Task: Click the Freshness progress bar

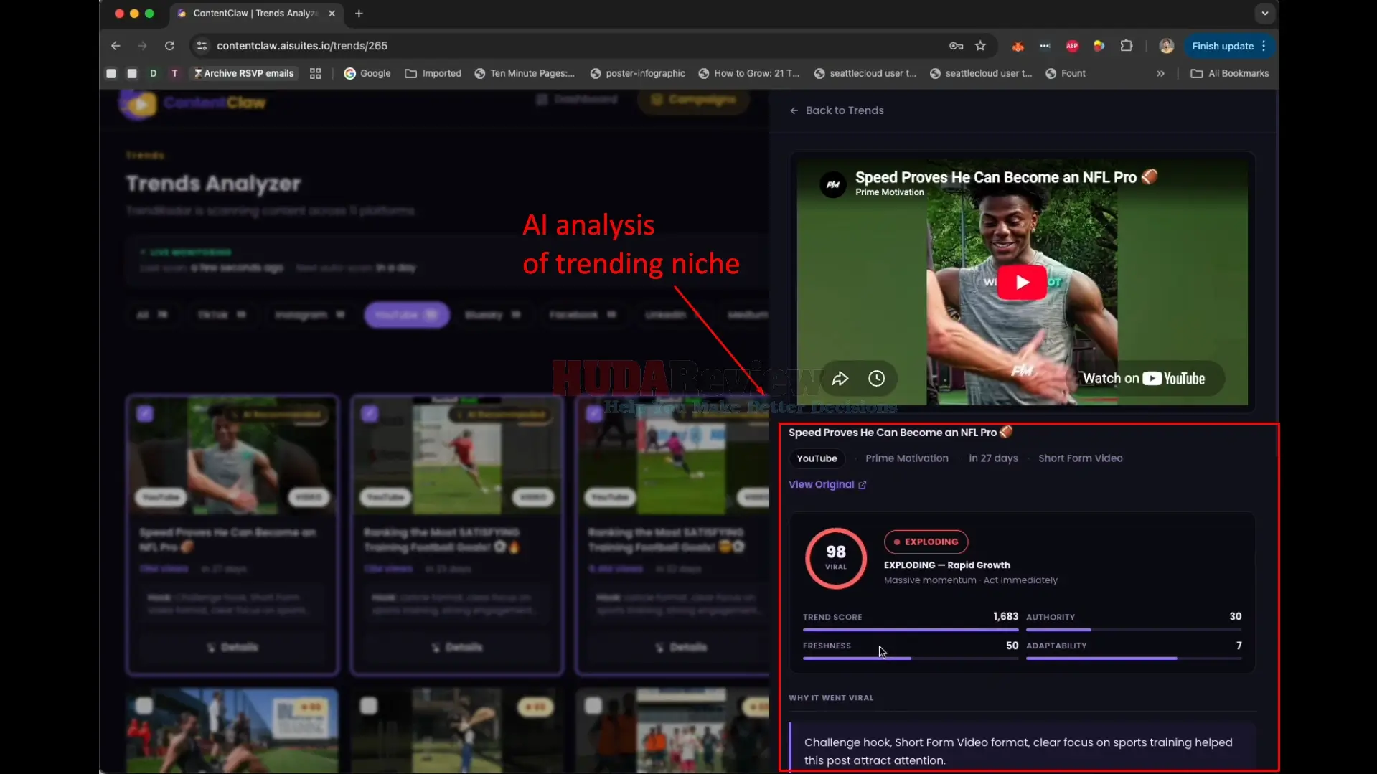Action: [x=911, y=659]
